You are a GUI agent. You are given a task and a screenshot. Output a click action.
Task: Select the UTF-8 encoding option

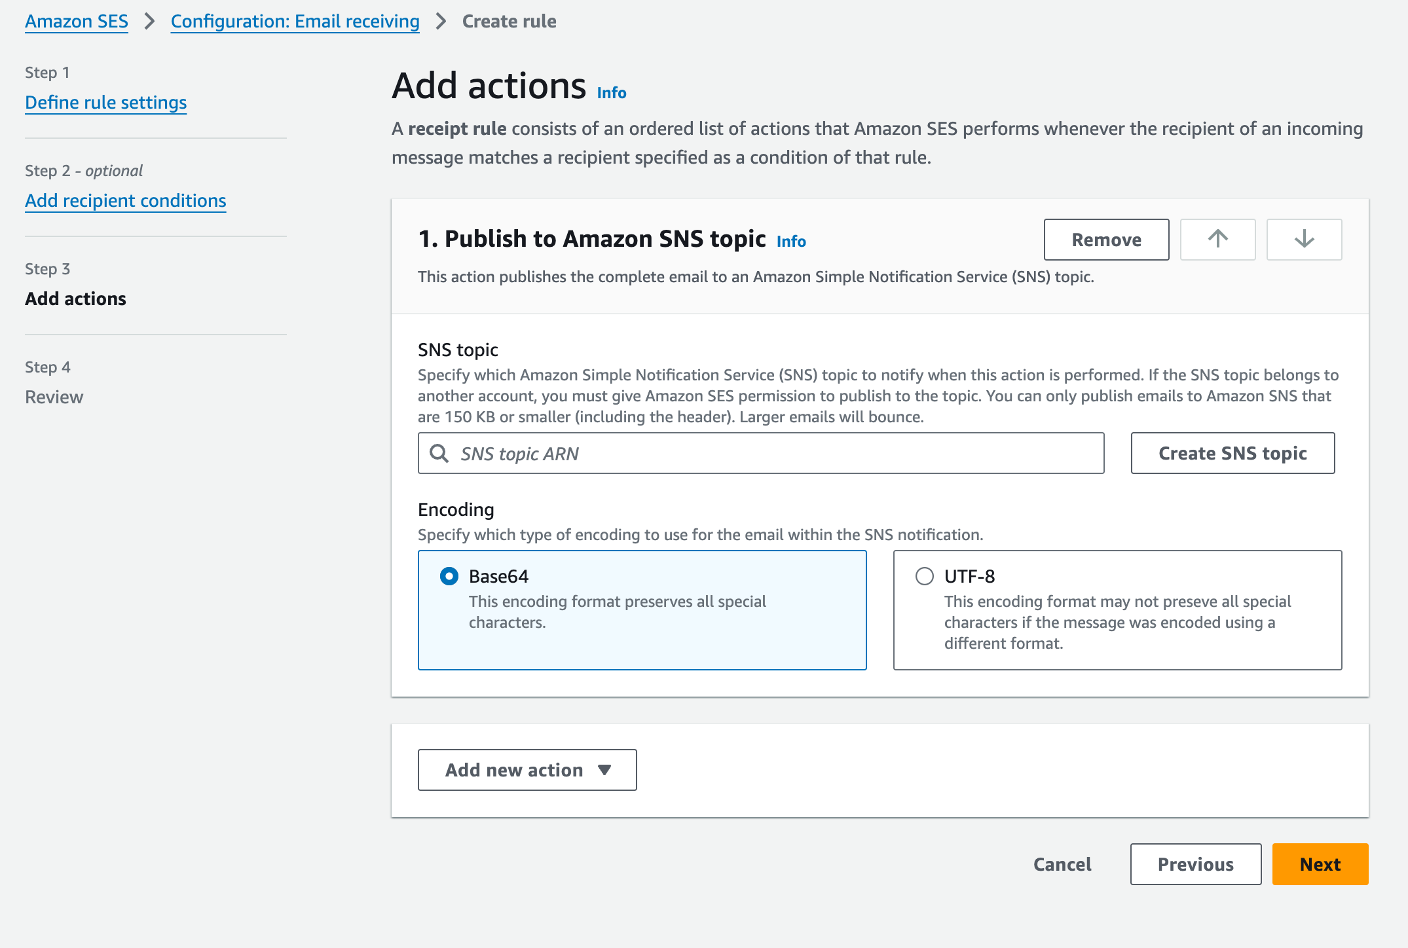click(x=924, y=577)
